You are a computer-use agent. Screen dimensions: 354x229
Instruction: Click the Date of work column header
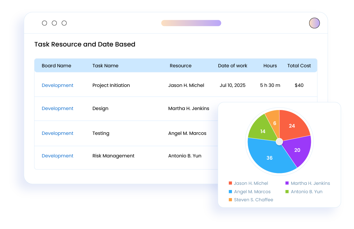(233, 66)
